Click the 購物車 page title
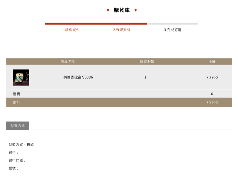Image resolution: width=238 pixels, height=176 pixels. click(x=122, y=10)
